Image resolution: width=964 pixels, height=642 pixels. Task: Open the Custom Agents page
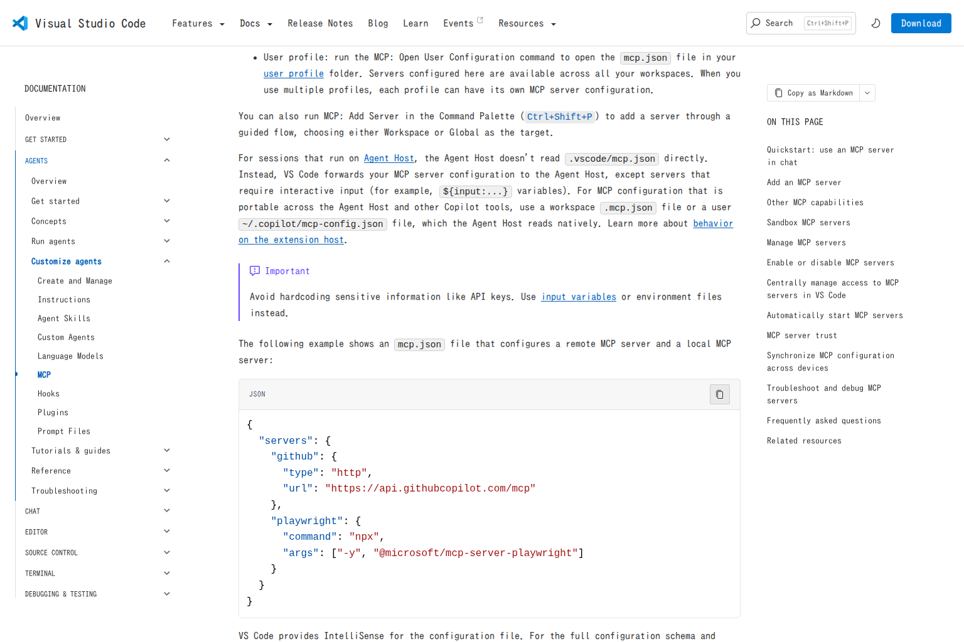pyautogui.click(x=66, y=337)
